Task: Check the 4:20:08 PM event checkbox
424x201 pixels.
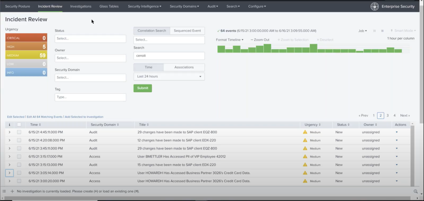Action: [19, 140]
